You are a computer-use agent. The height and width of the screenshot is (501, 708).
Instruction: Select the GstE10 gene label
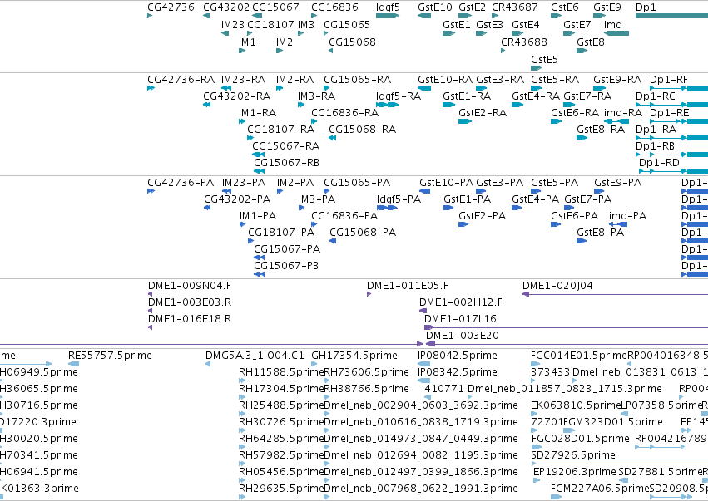pos(435,7)
